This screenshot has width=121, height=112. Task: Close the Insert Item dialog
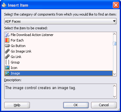point(116,5)
